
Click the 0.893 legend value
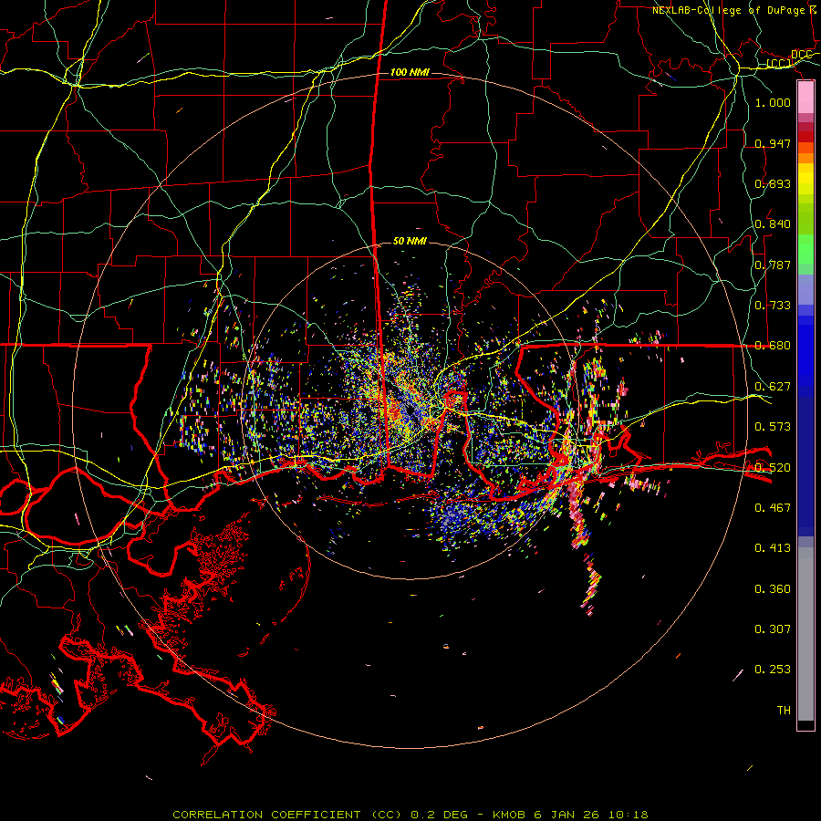773,183
